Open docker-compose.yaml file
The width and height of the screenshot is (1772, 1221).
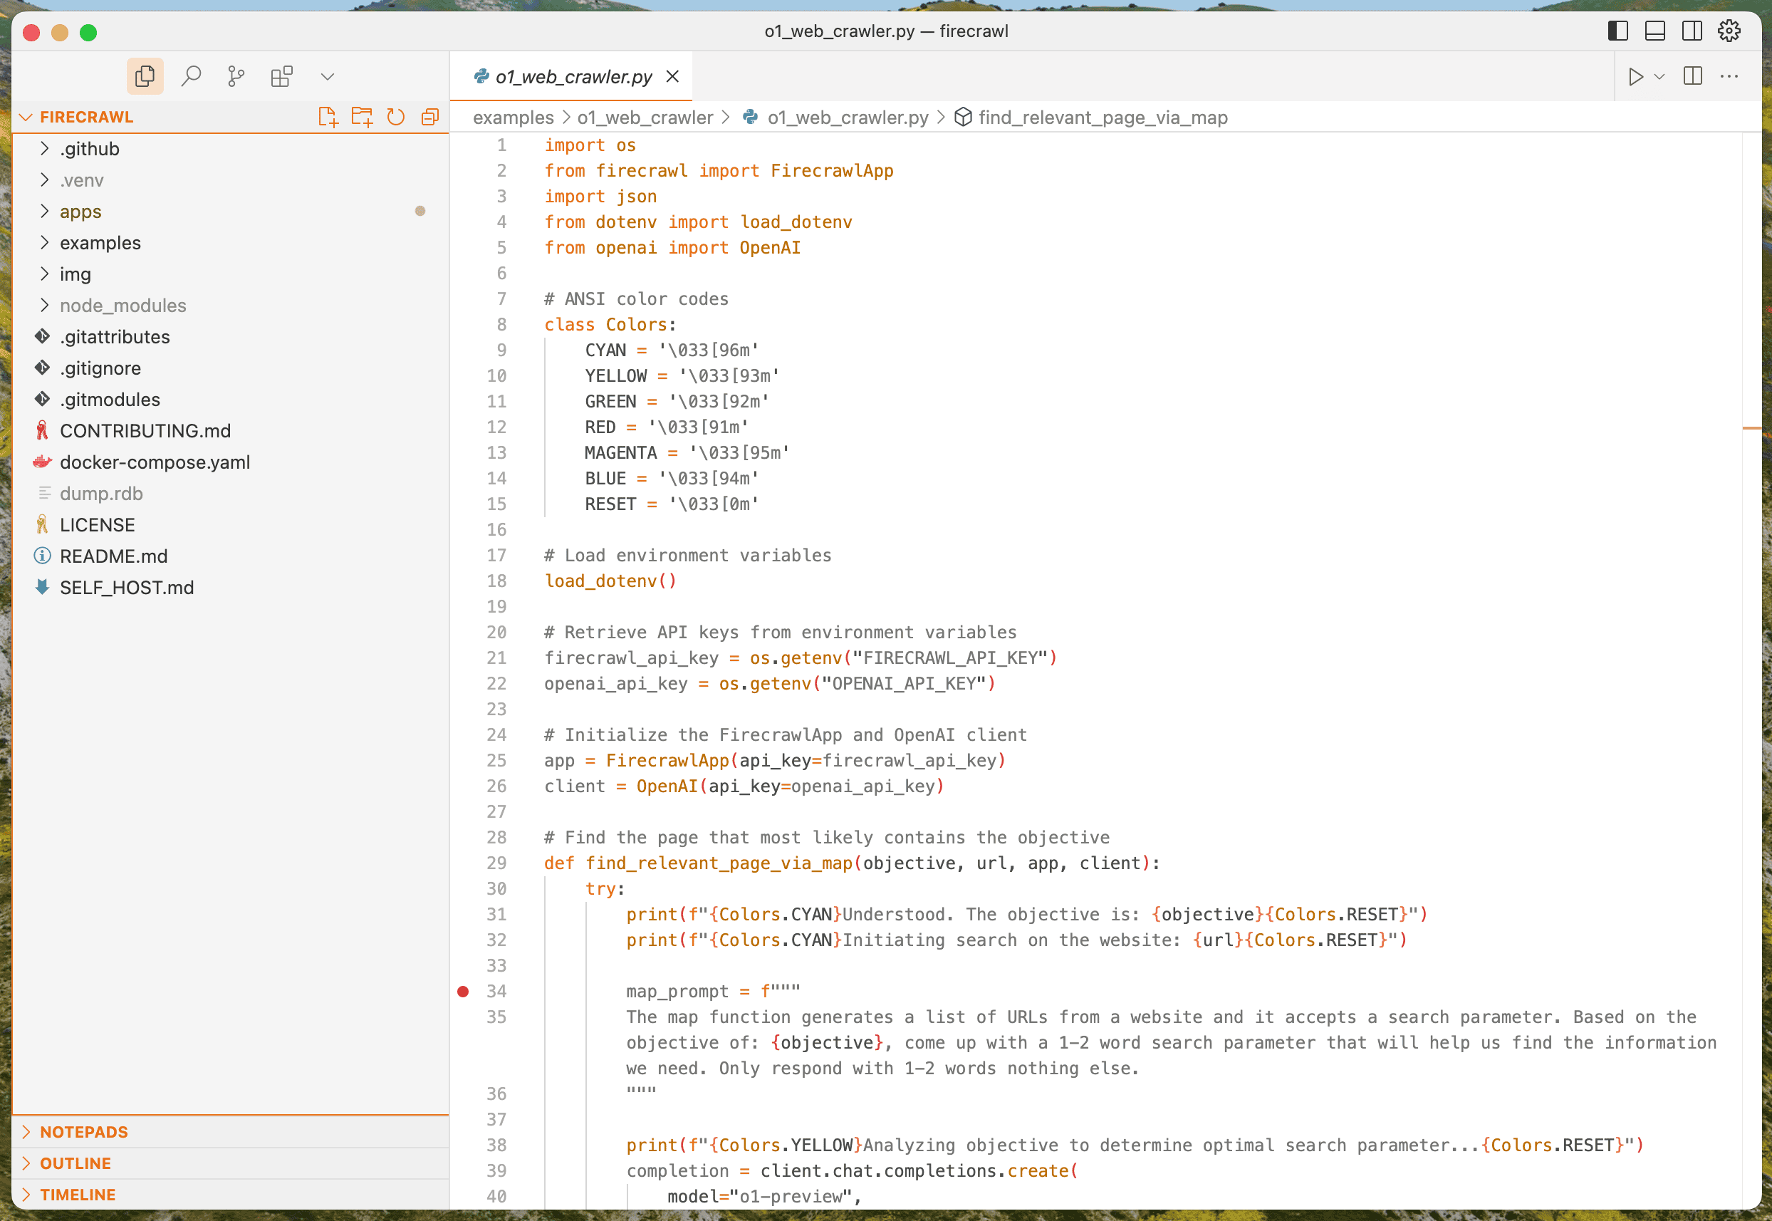pos(155,462)
